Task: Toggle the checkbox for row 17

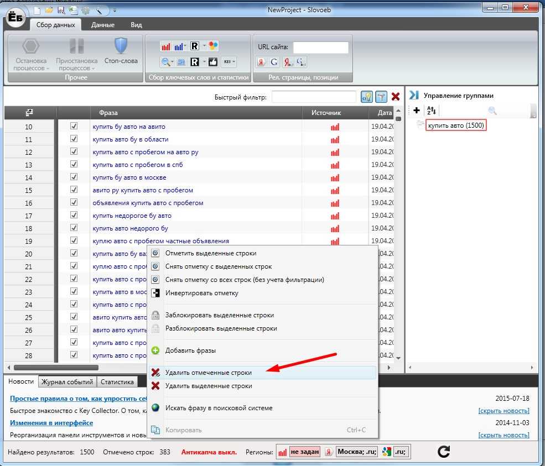Action: [x=74, y=216]
